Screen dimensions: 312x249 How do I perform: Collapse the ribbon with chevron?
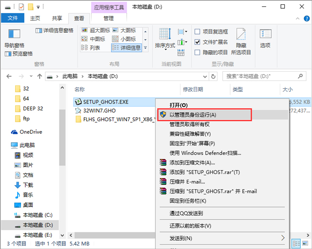pos(298,19)
